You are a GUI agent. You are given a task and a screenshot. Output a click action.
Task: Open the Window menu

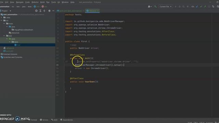point(65,2)
